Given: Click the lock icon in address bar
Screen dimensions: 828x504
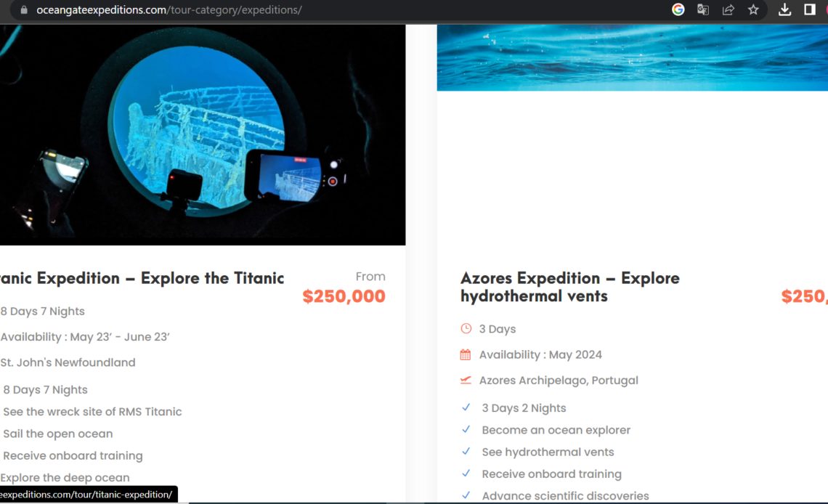Looking at the screenshot, I should tap(24, 9).
